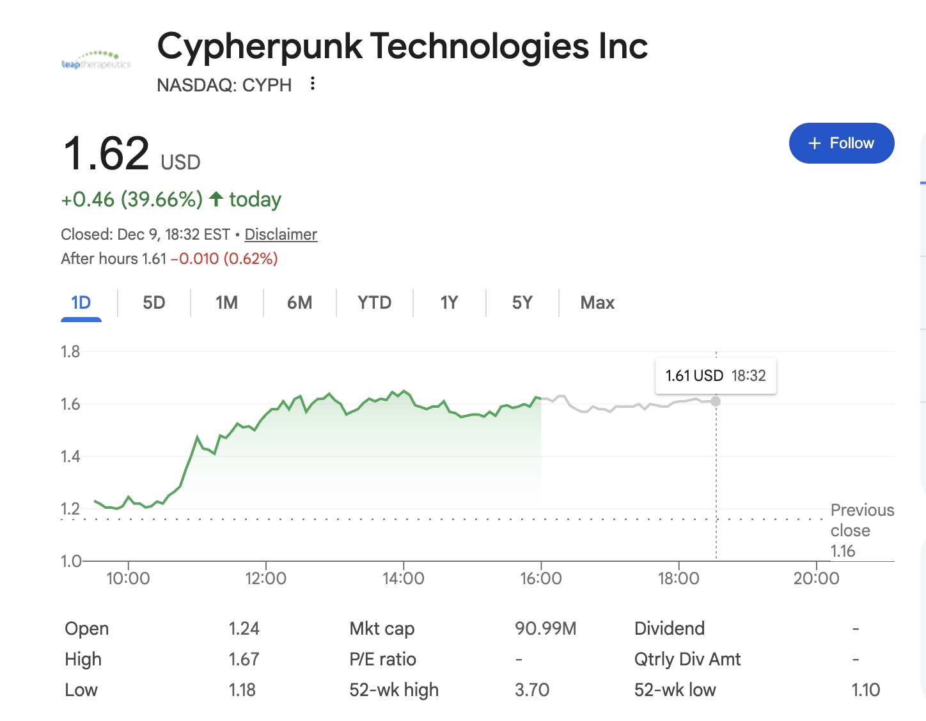This screenshot has height=721, width=926.
Task: View the 6M price history
Action: (x=299, y=302)
